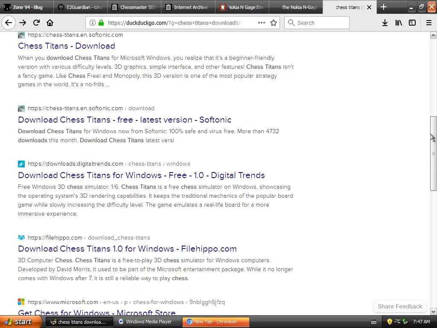Click the keyboard icon in system tray

point(374,322)
